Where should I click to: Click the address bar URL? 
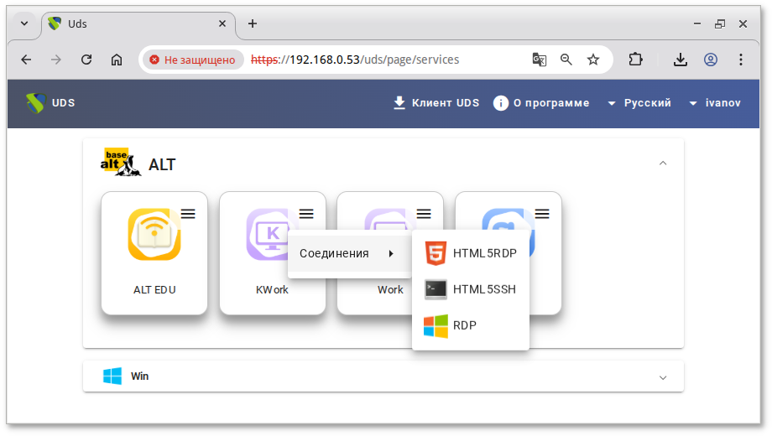(355, 60)
